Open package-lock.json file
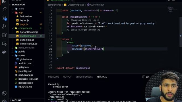 pyautogui.click(x=28, y=79)
